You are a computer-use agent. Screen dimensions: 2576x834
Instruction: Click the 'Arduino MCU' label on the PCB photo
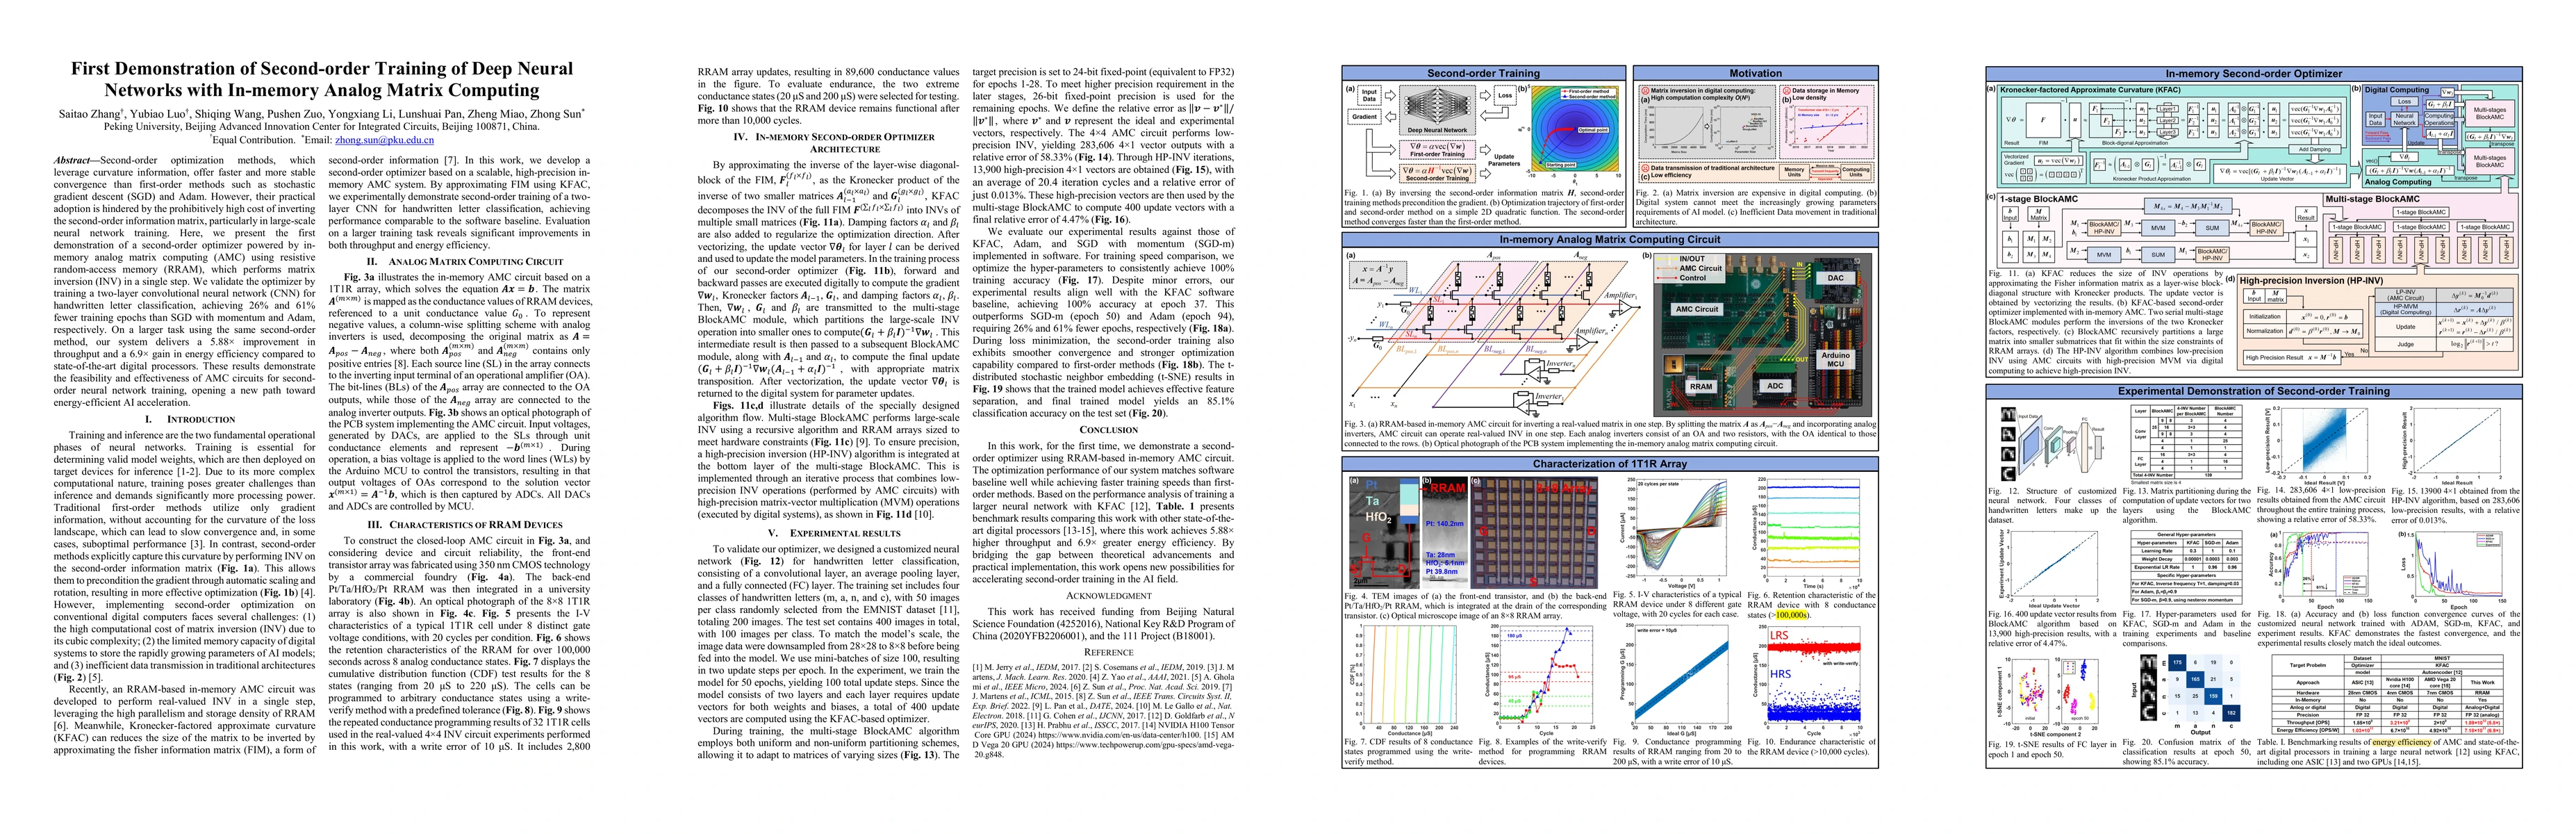(x=1836, y=359)
